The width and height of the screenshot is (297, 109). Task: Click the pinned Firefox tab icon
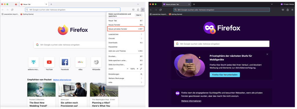16,4
